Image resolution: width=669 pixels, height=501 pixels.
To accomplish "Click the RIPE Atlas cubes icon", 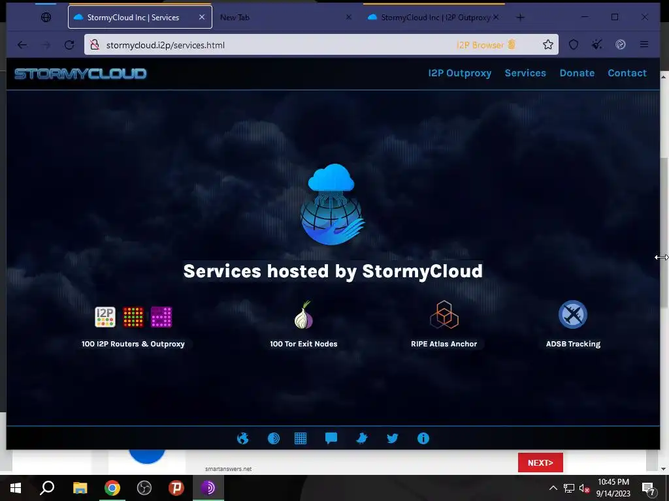I will [x=444, y=315].
